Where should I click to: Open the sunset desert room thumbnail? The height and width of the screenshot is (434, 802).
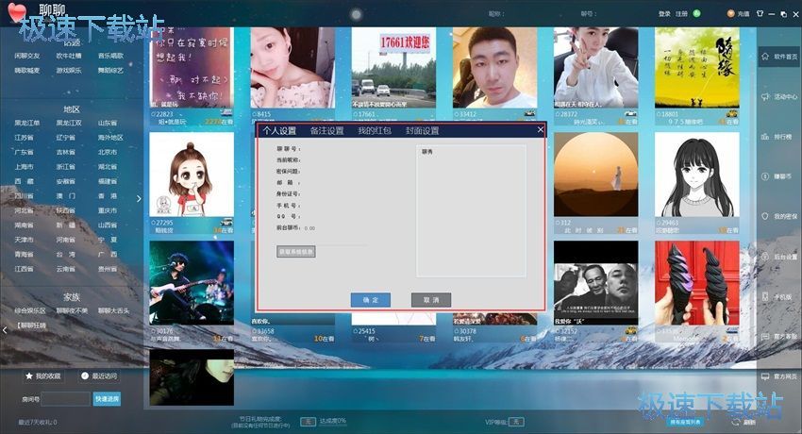tap(596, 175)
